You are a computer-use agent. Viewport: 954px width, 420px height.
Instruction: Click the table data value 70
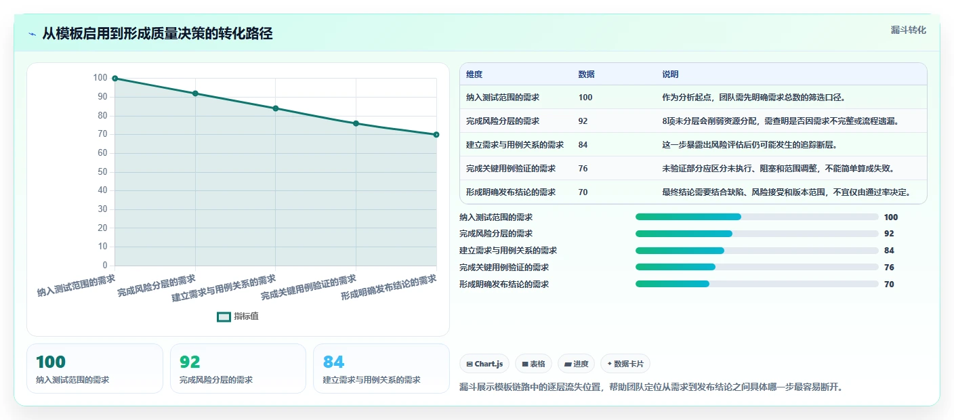pyautogui.click(x=583, y=192)
